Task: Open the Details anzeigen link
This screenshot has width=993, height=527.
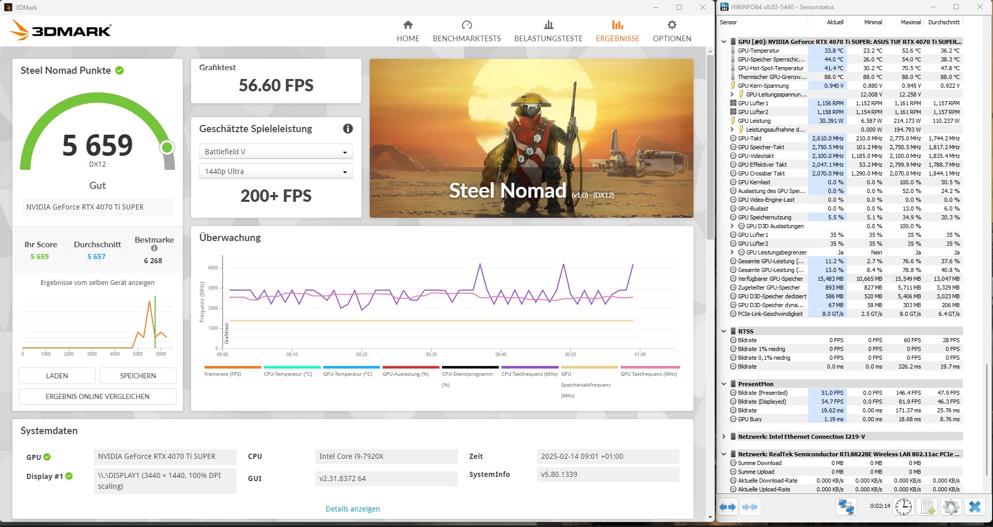Action: pyautogui.click(x=353, y=509)
